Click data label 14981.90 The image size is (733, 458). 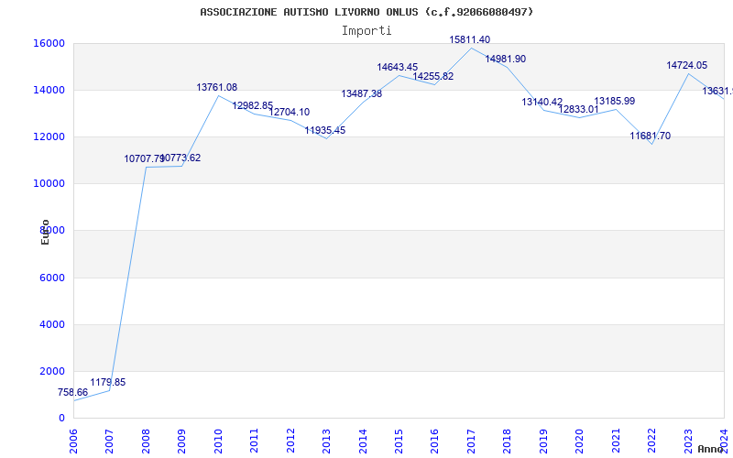pyautogui.click(x=506, y=59)
